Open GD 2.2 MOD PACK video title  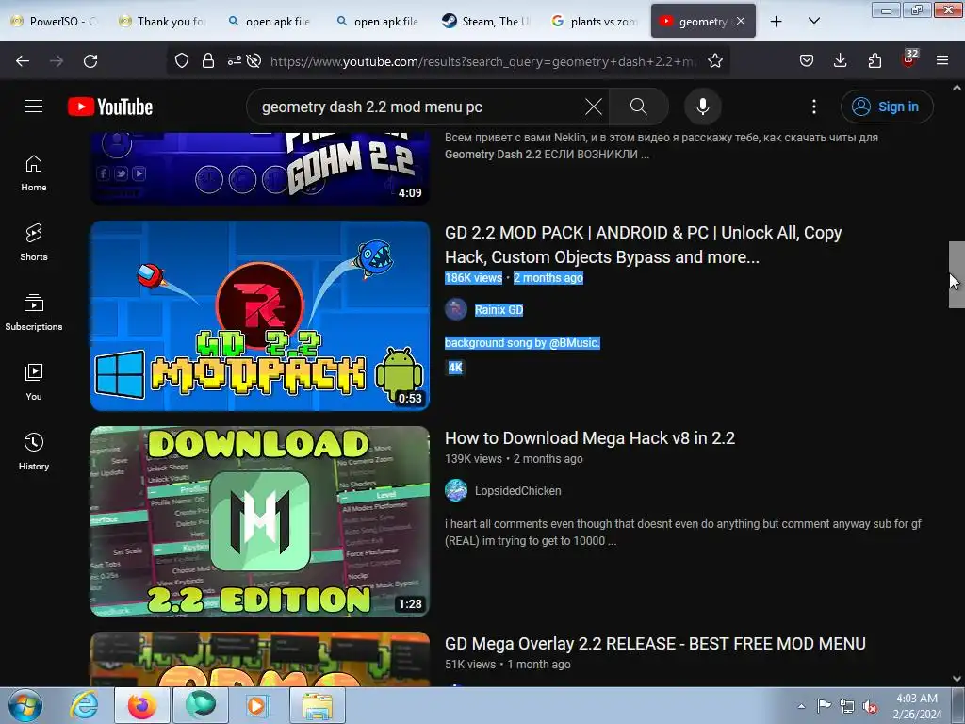[x=643, y=244]
